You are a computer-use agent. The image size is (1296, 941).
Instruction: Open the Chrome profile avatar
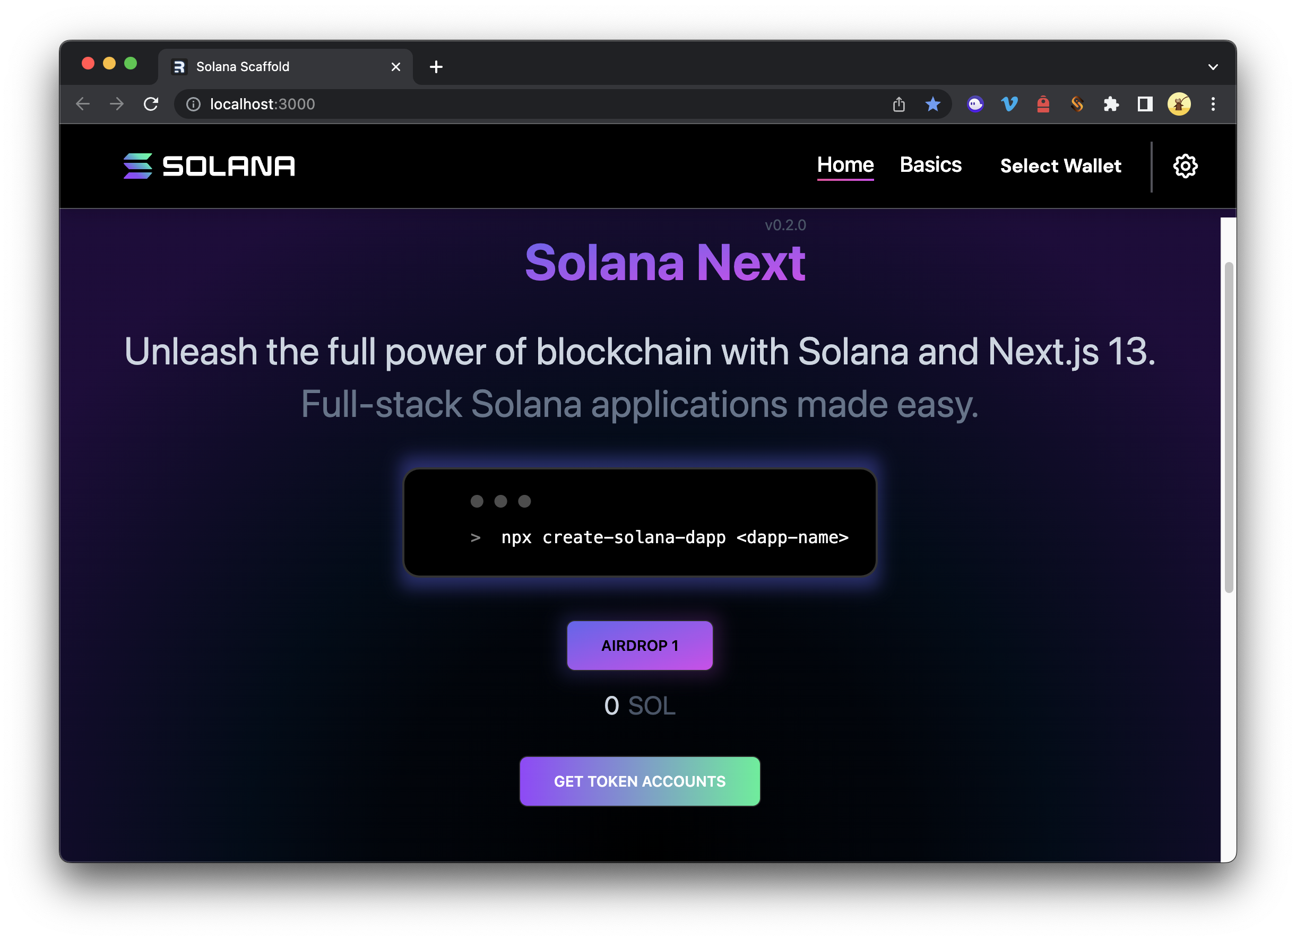[x=1179, y=104]
